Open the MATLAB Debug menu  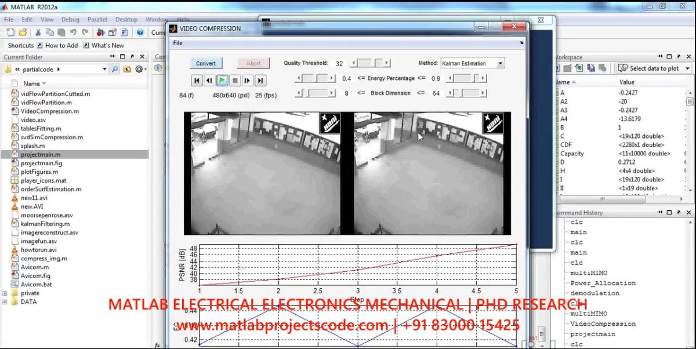[x=70, y=19]
